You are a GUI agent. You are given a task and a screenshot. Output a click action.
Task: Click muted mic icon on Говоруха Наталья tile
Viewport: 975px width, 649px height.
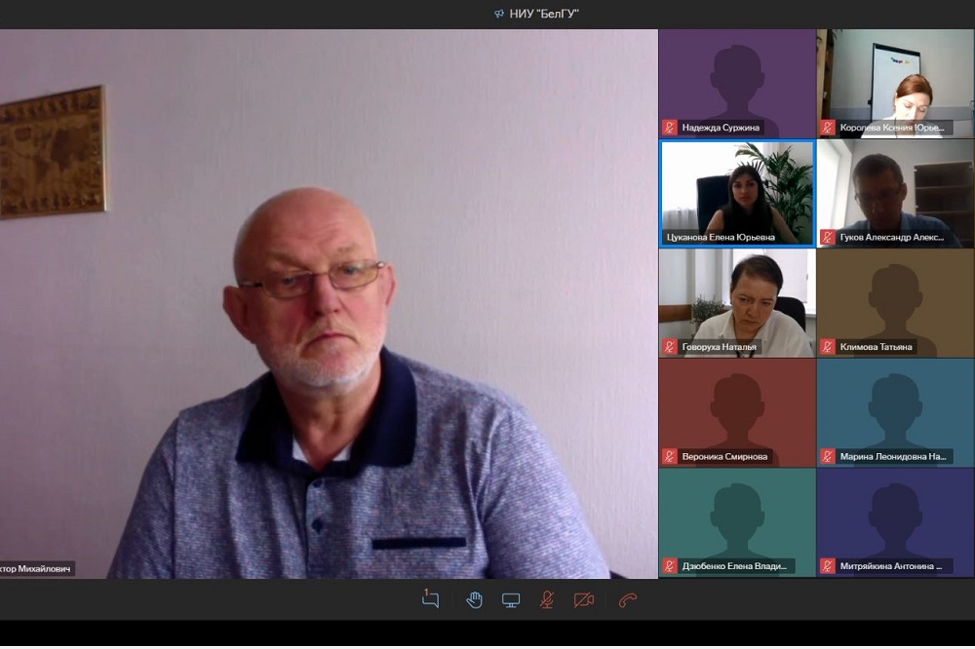pos(670,346)
